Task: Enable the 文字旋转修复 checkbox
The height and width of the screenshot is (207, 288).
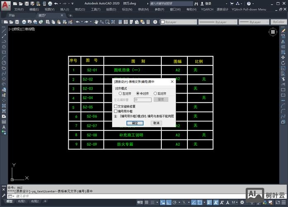Action: (x=116, y=106)
